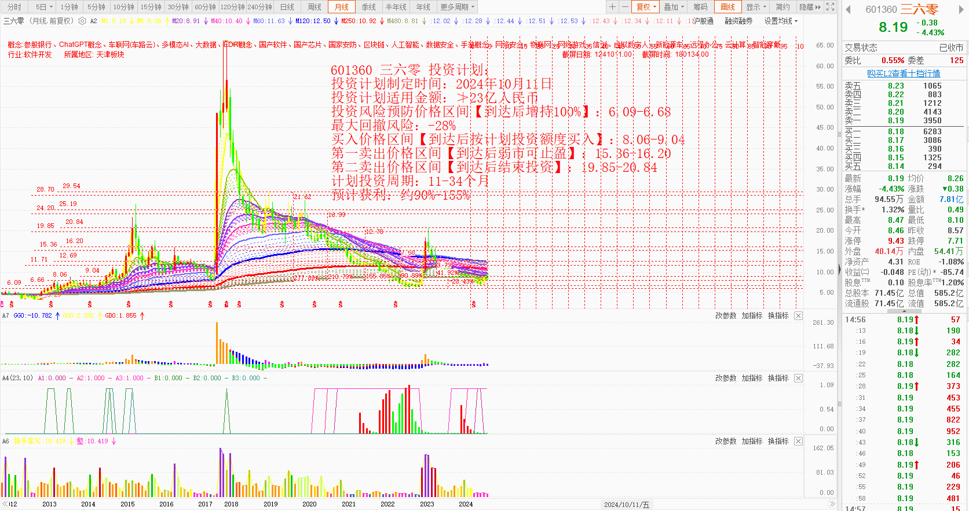Select the 周线 weekly chart tab

(314, 7)
